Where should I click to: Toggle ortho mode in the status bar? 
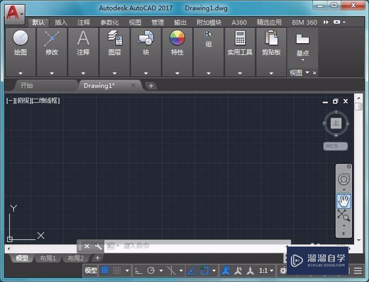[138, 270]
